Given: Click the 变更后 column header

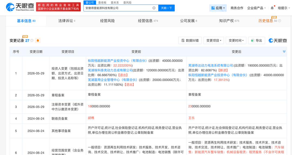Looking at the screenshot, I should click(237, 52).
